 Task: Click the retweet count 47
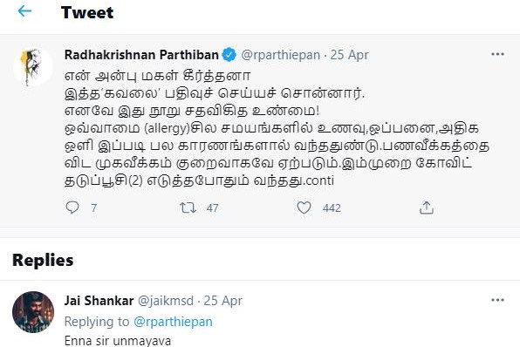click(212, 208)
